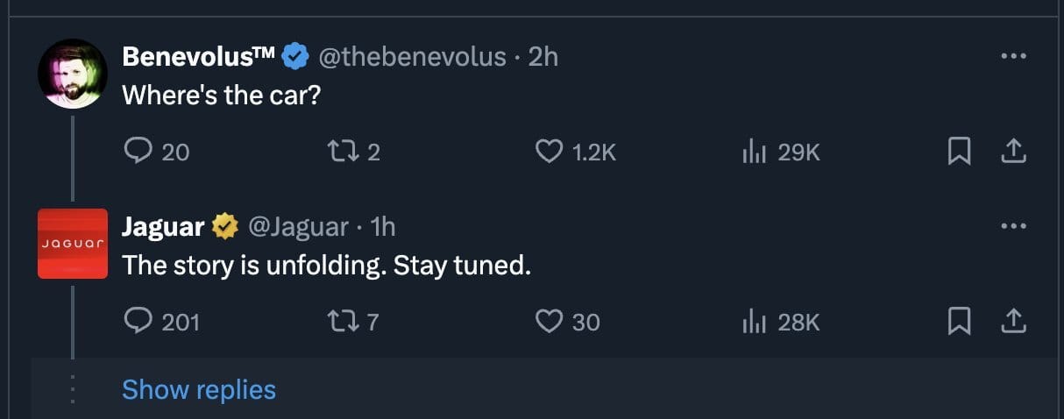This screenshot has height=419, width=1064.
Task: Expand thread with Show replies
Action: click(x=199, y=389)
